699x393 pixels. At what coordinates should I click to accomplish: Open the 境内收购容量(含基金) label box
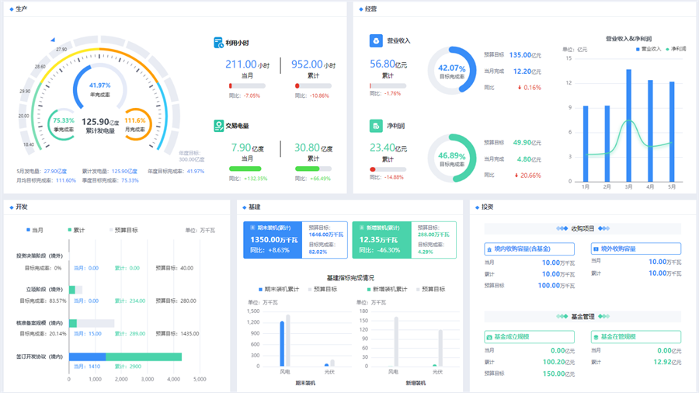click(x=530, y=249)
